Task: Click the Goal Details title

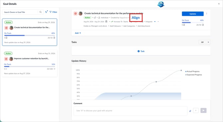Action: point(10,4)
